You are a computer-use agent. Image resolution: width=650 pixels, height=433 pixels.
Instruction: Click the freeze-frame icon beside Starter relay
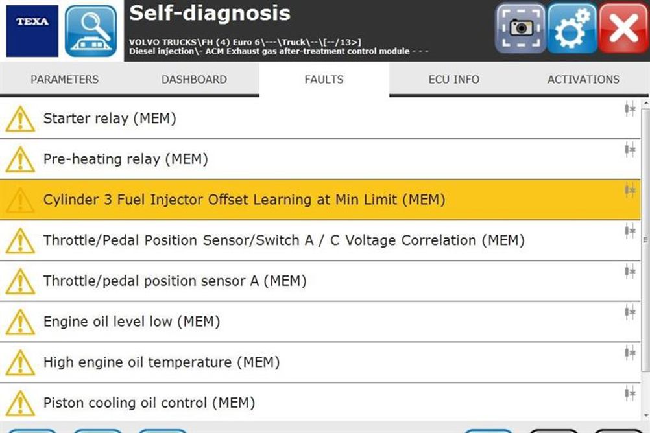click(x=630, y=109)
